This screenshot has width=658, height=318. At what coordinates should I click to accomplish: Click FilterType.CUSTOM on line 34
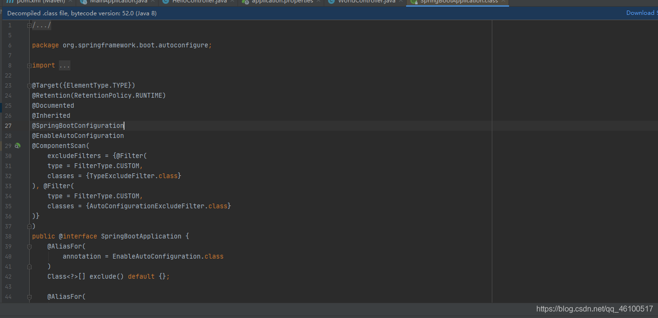107,196
